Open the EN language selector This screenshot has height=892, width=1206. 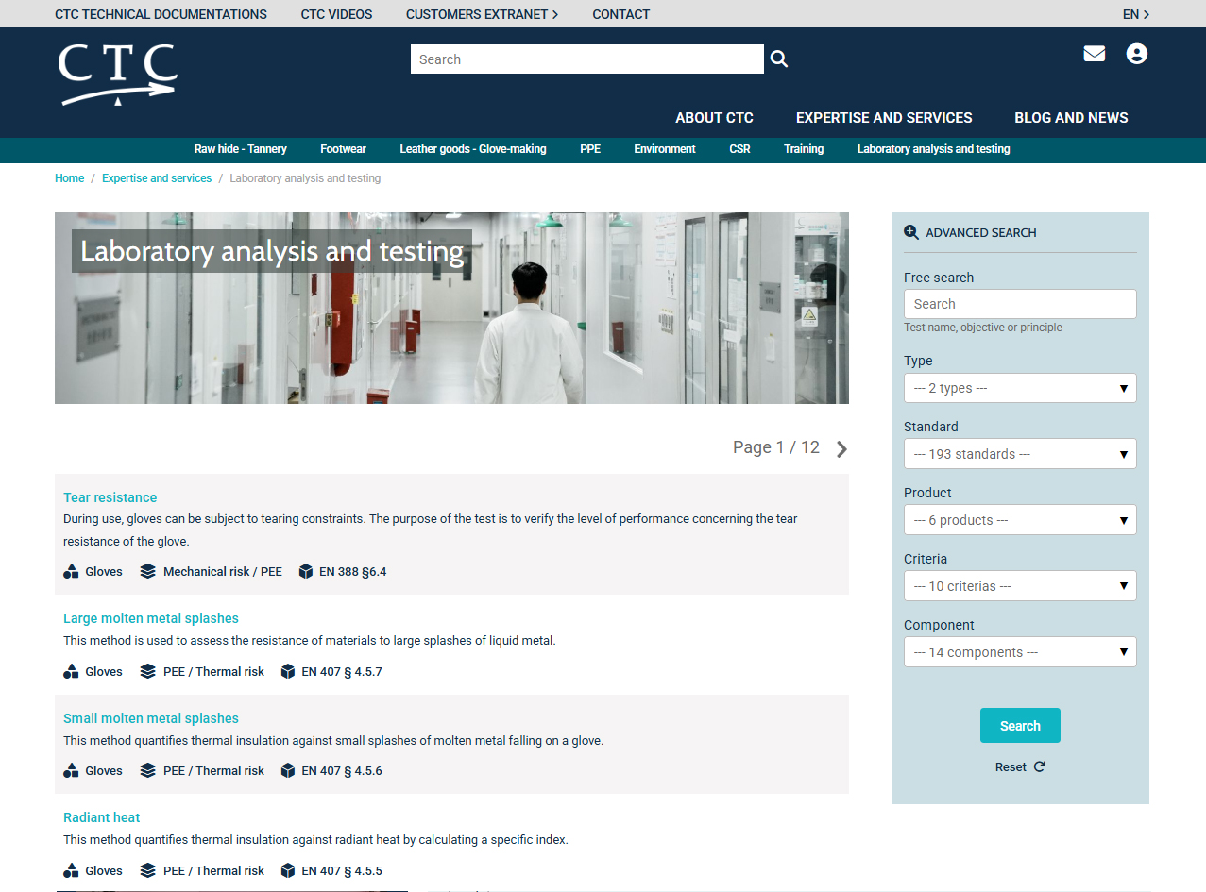[x=1136, y=14]
